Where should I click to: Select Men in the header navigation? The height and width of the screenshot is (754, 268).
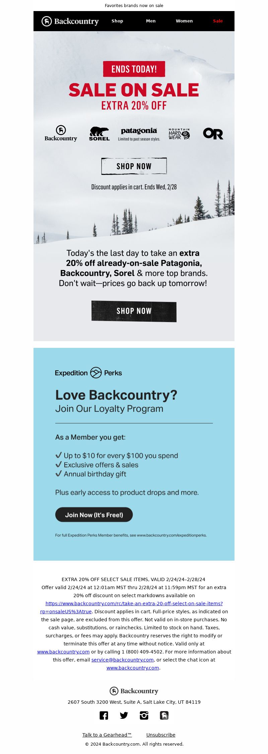pos(151,21)
